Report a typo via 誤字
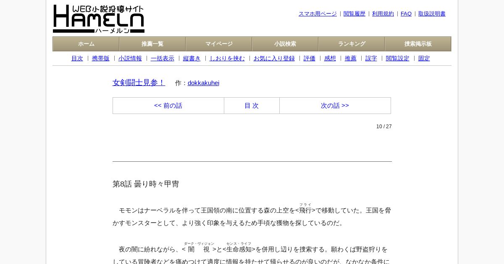 click(x=371, y=59)
